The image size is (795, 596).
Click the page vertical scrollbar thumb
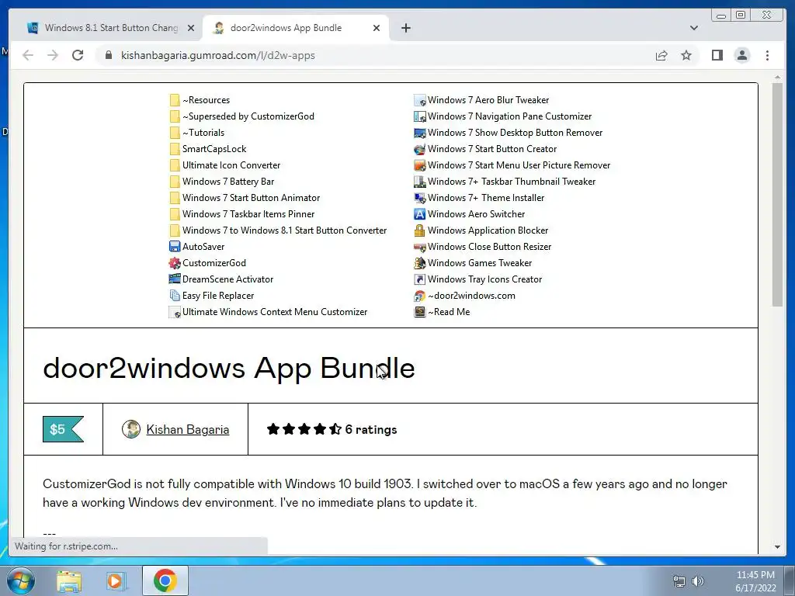pyautogui.click(x=777, y=194)
